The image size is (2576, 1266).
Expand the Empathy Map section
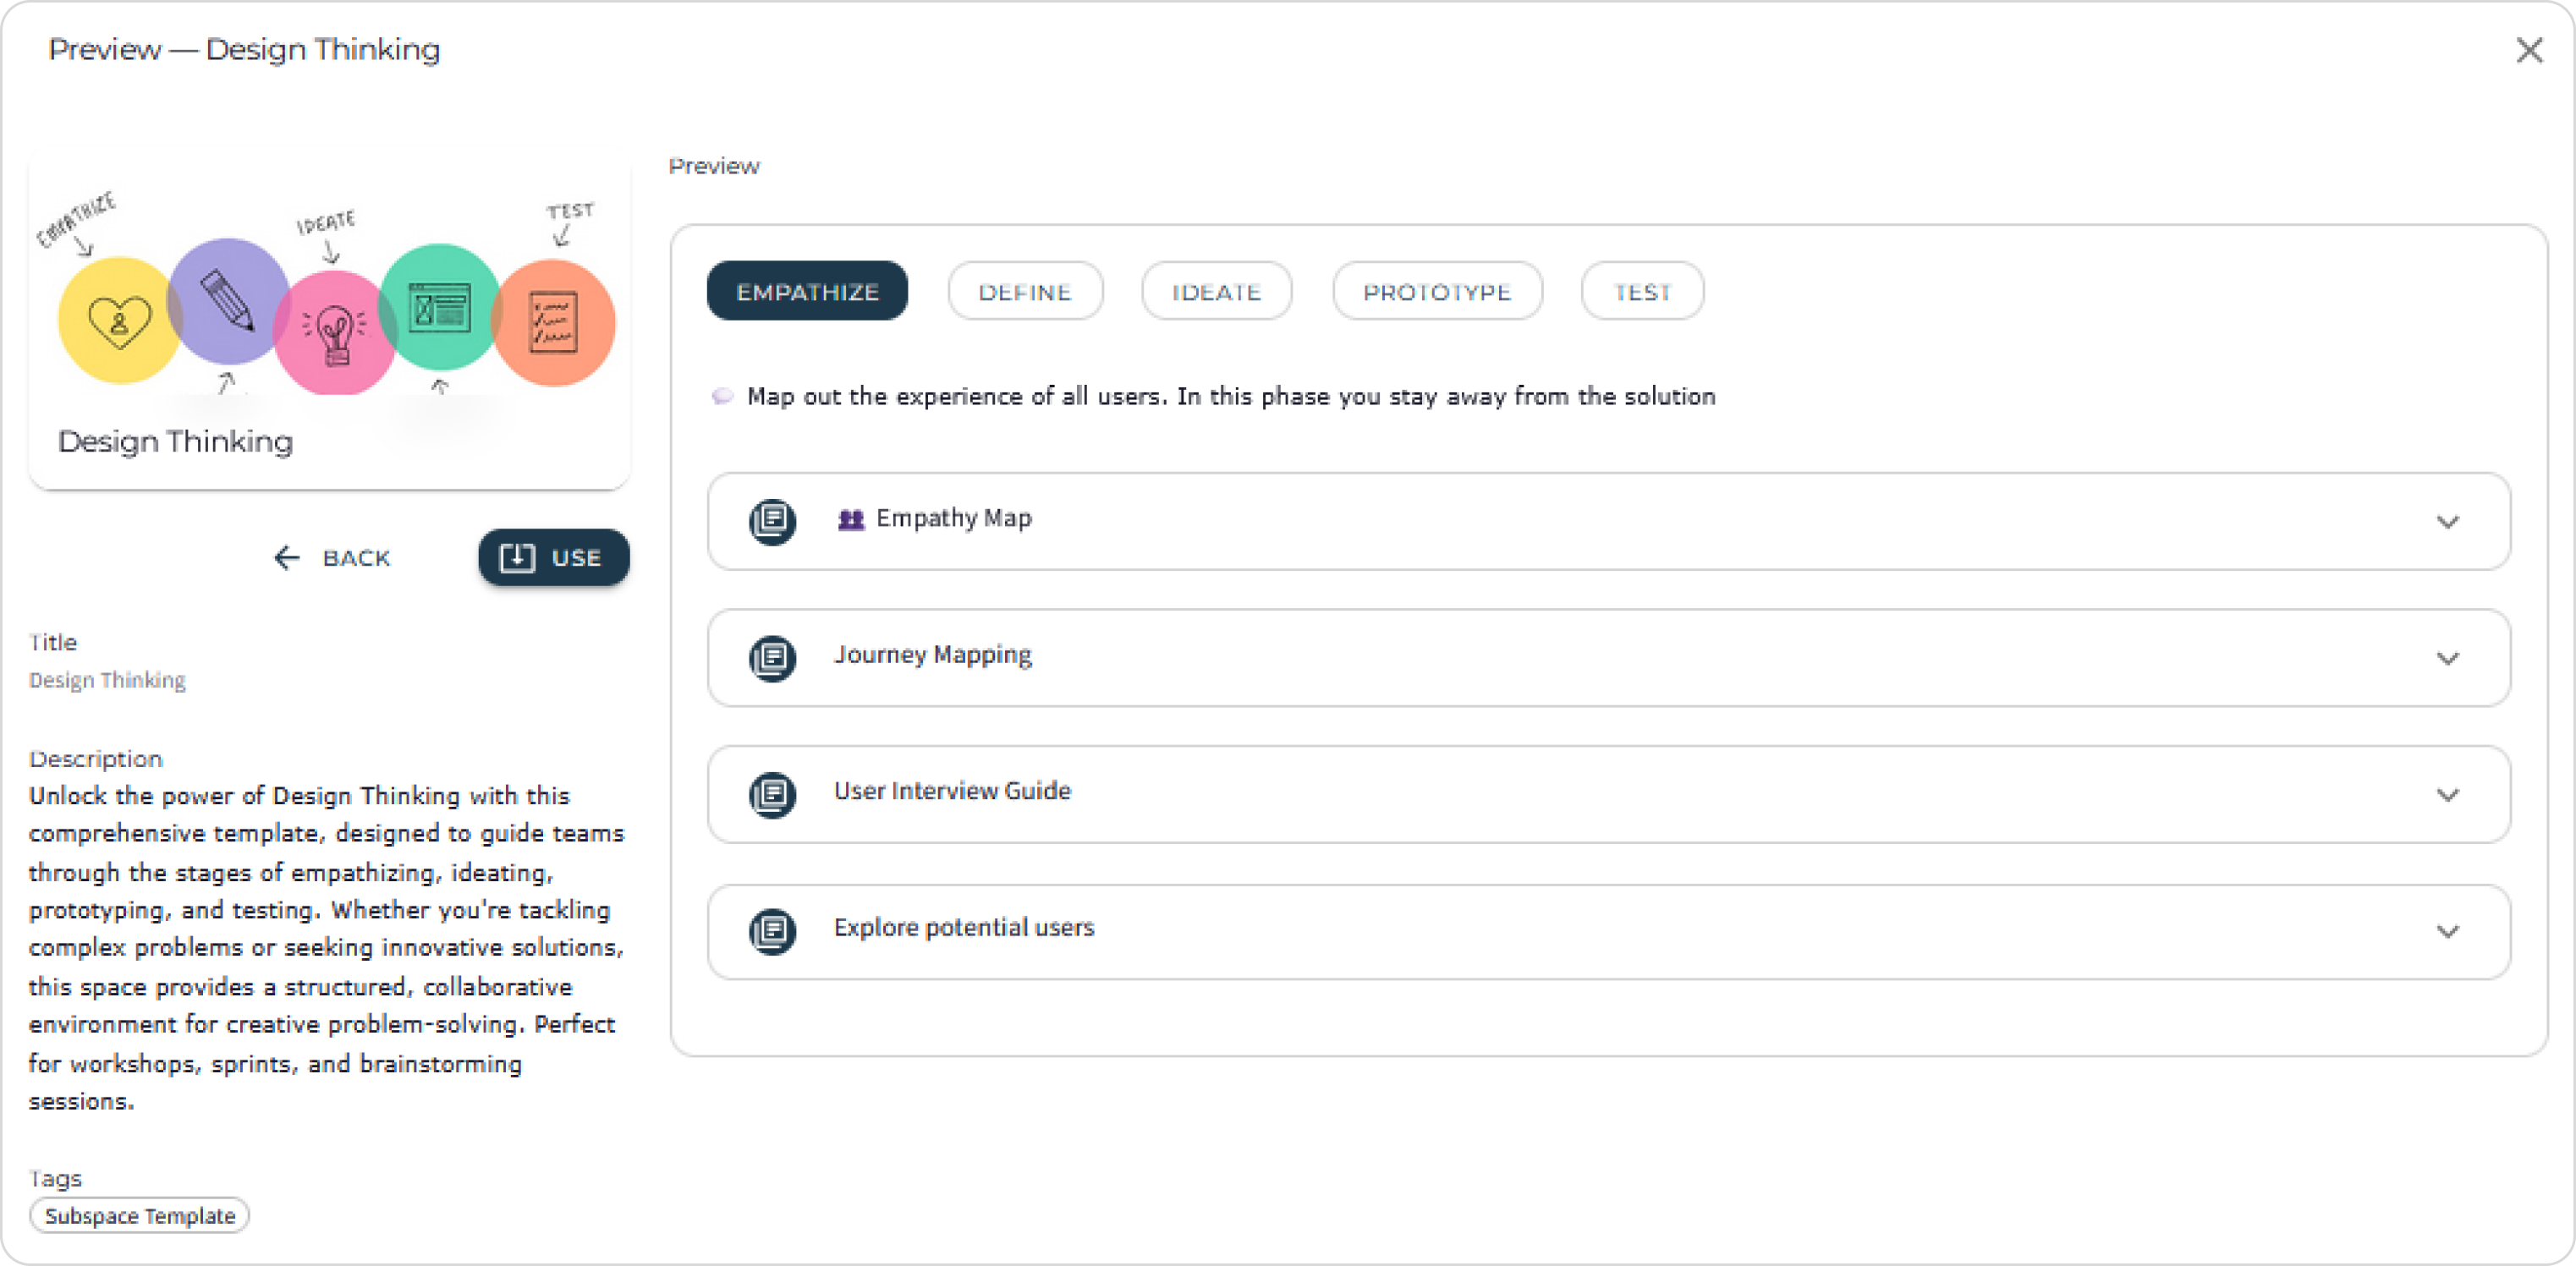tap(2449, 521)
